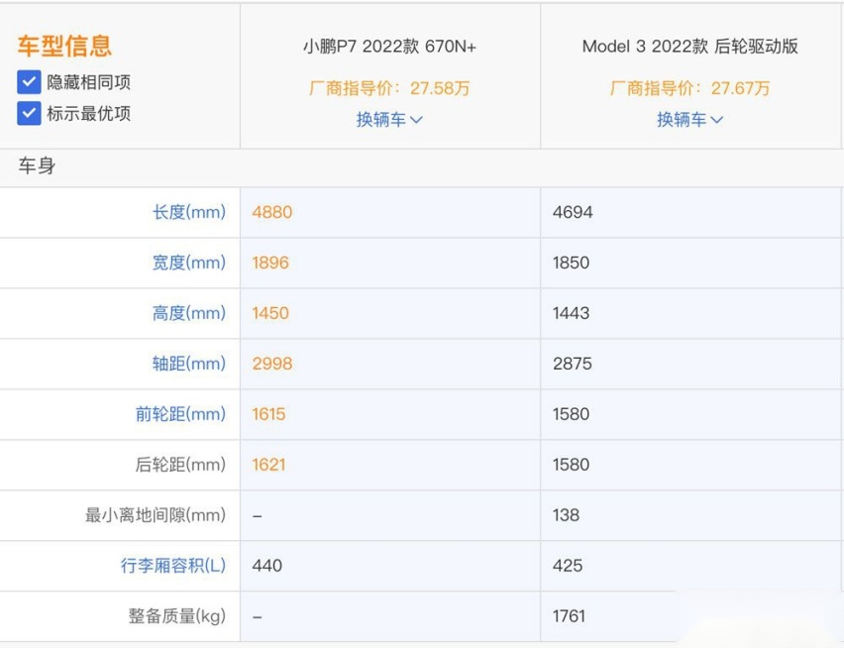The width and height of the screenshot is (844, 648).
Task: Select the 1615 front track value
Action: tap(268, 414)
